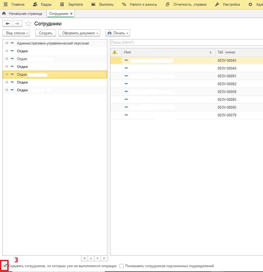This screenshot has width=263, height=272.
Task: Click into the Поиск (Ctrl+F) search field
Action: point(186,43)
